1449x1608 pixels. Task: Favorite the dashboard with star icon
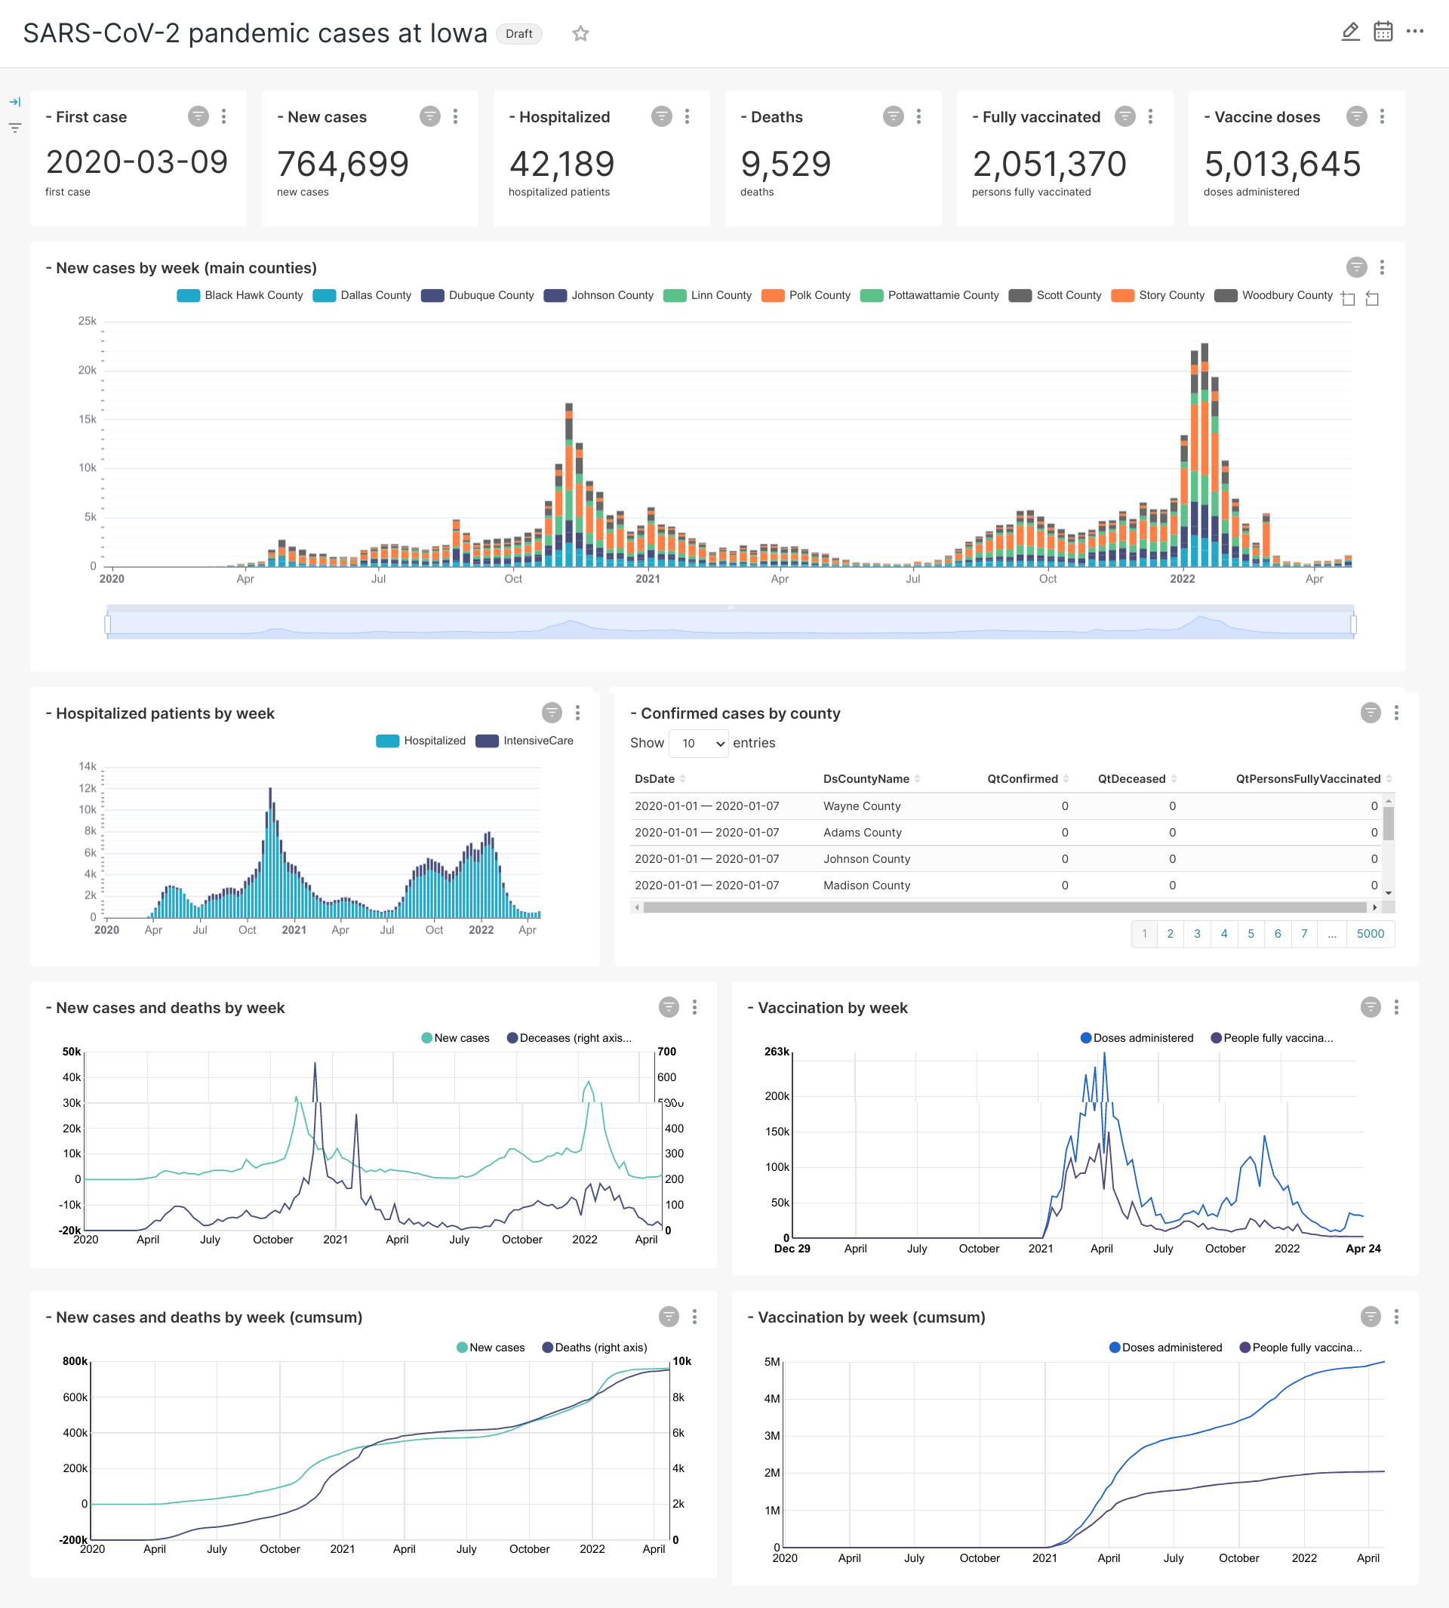pos(580,33)
